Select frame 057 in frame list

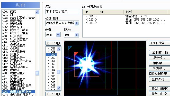(51, 49)
